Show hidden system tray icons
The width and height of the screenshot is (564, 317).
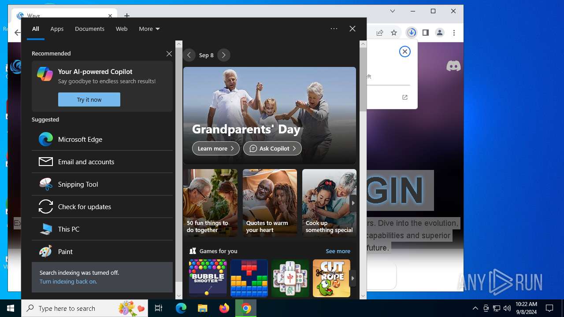475,308
